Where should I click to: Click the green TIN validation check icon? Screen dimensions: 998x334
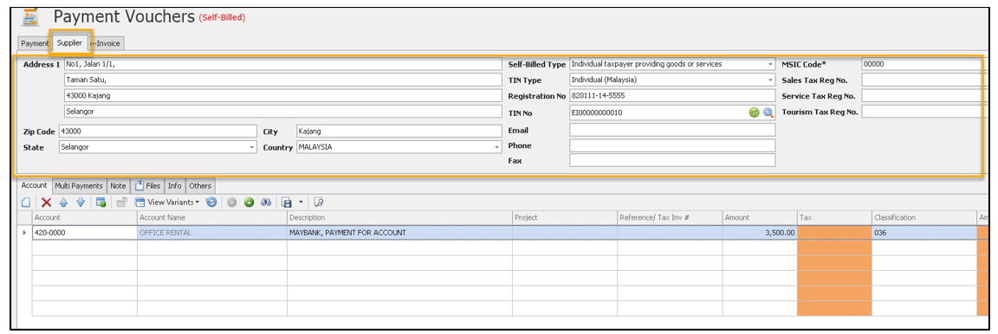point(755,112)
